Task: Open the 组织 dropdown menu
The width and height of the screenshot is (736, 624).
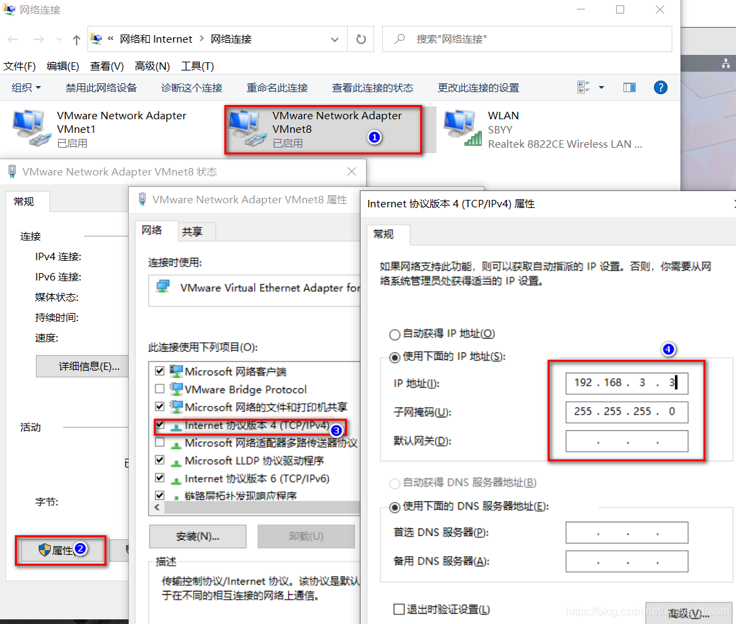Action: point(26,87)
